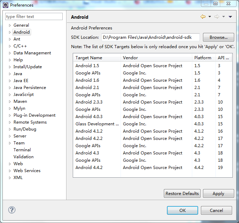239x223 pixels.
Task: Expand the Install/Update tree node
Action: click(x=10, y=67)
